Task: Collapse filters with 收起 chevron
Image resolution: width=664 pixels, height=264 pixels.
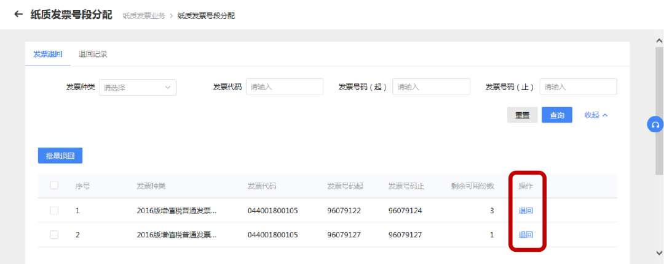Action: pyautogui.click(x=596, y=115)
